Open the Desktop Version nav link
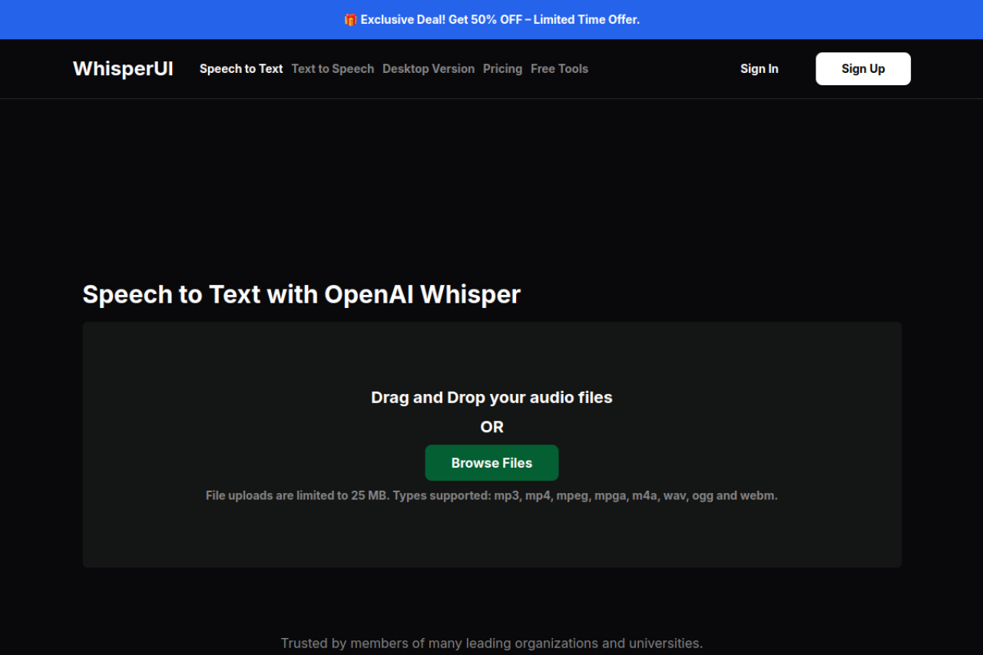 pyautogui.click(x=429, y=68)
